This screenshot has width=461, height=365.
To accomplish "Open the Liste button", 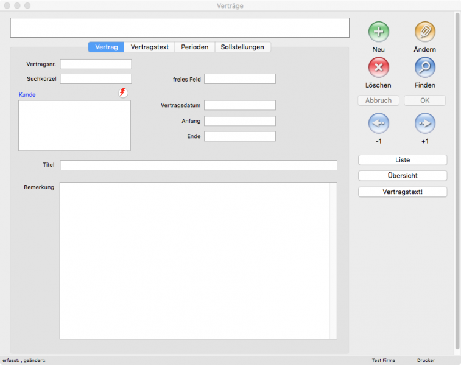I will pos(403,160).
